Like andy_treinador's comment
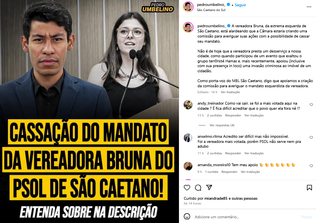The width and height of the screenshot is (316, 223). [x=311, y=105]
